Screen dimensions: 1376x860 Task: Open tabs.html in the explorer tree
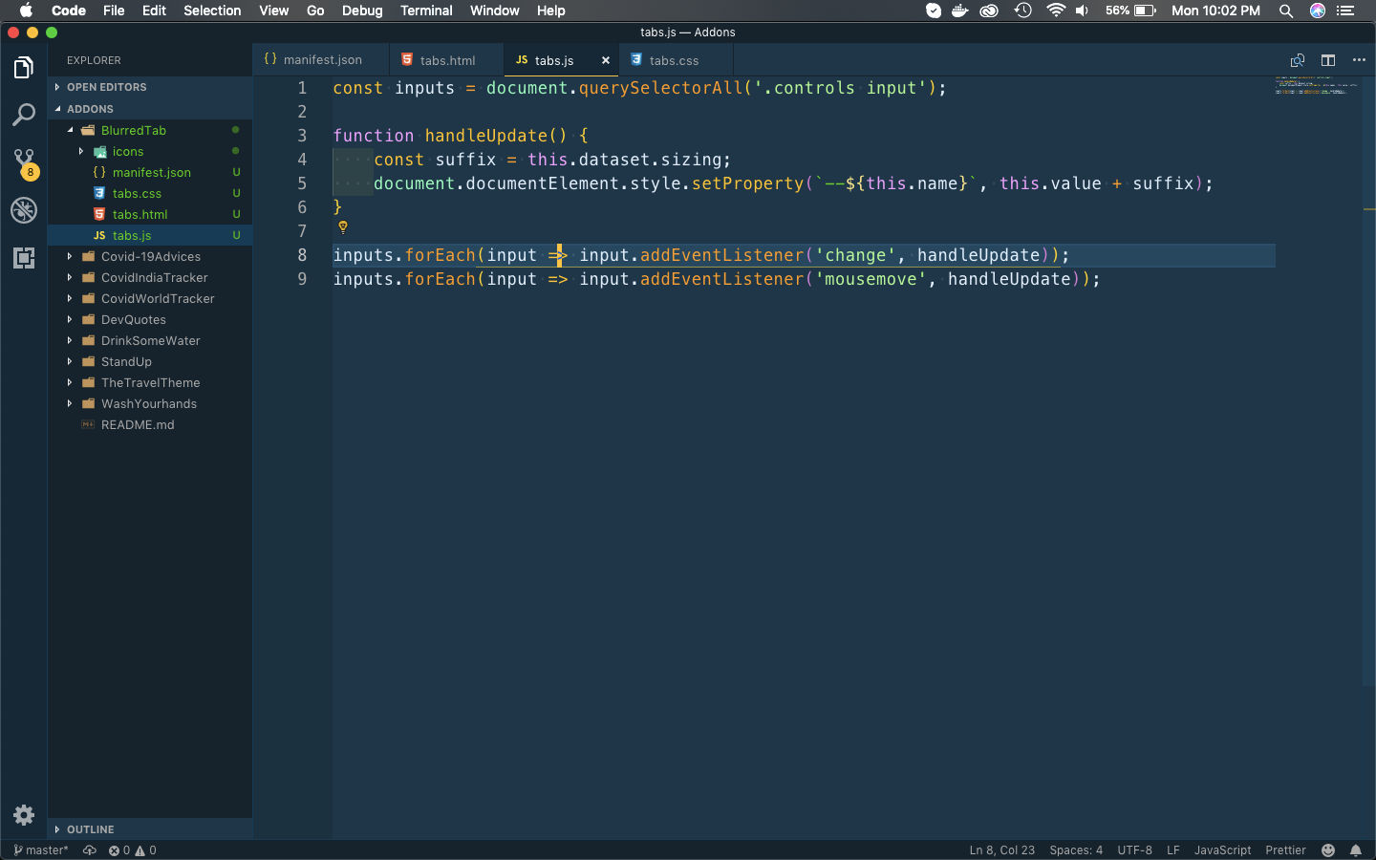click(x=150, y=214)
